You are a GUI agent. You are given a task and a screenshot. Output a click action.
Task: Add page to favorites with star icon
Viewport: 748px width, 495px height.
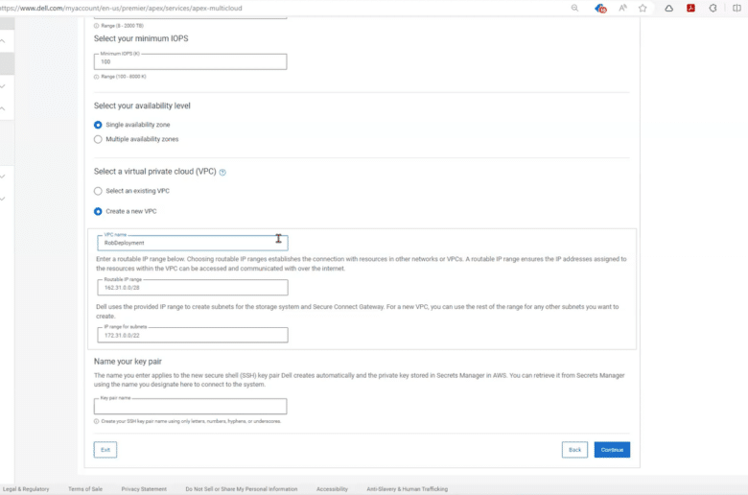[x=643, y=8]
